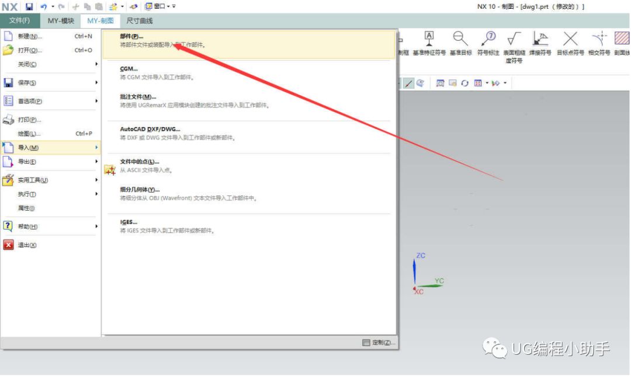Choose 绘图(L)... from file menu

pos(50,134)
